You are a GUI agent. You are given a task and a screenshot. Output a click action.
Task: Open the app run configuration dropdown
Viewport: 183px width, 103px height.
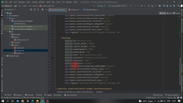(102, 6)
